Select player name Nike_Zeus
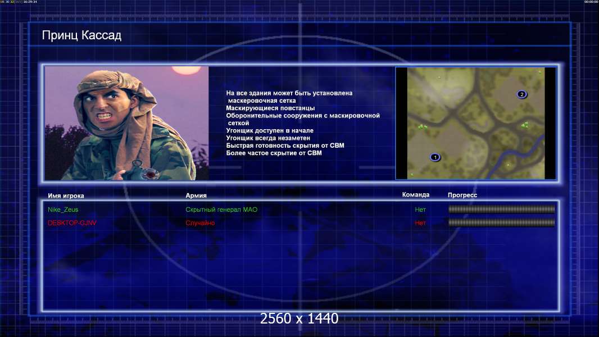This screenshot has height=337, width=599. [x=63, y=210]
